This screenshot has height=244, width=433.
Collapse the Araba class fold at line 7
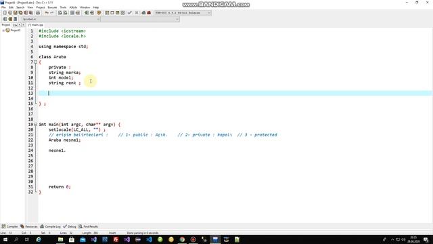36,62
